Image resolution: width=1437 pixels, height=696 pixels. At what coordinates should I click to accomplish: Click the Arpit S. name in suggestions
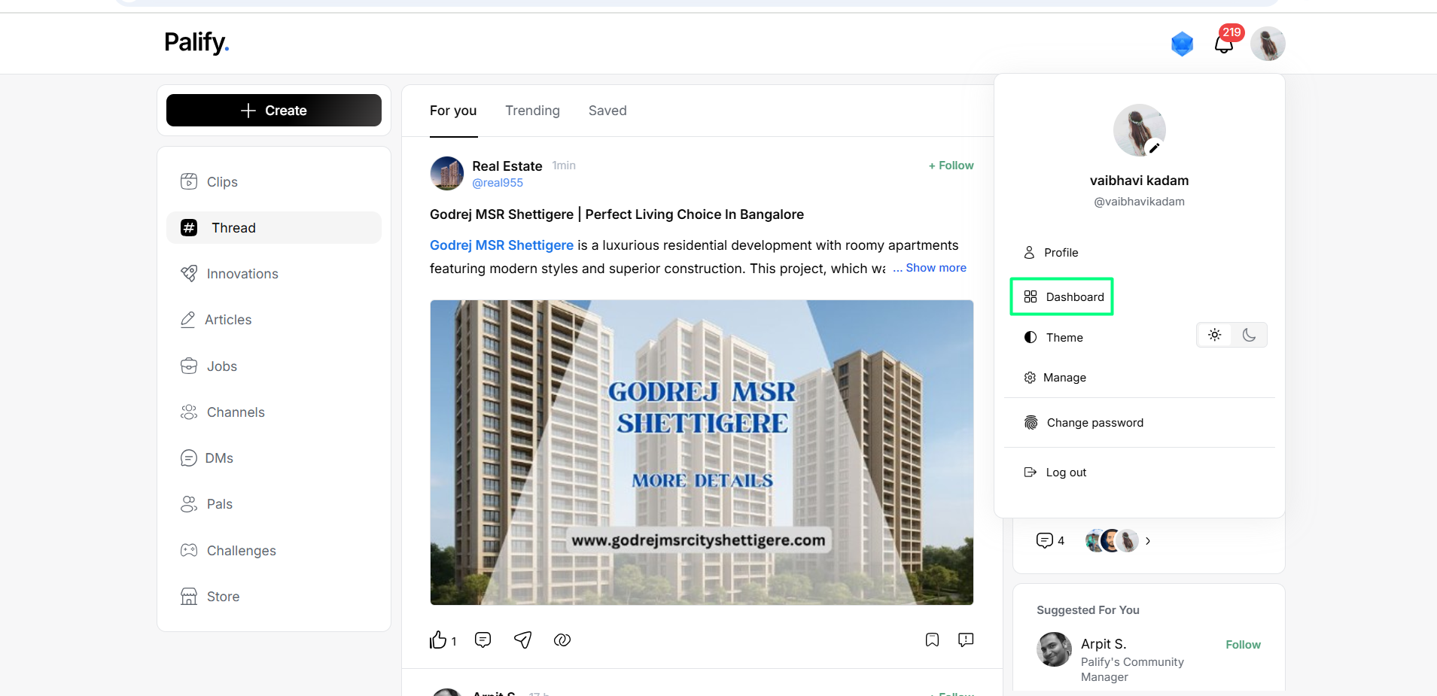pyautogui.click(x=1104, y=644)
